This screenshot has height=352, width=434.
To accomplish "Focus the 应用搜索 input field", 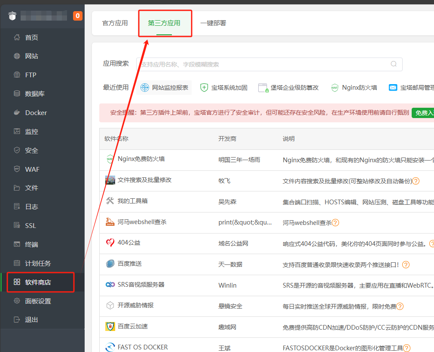I will 269,64.
